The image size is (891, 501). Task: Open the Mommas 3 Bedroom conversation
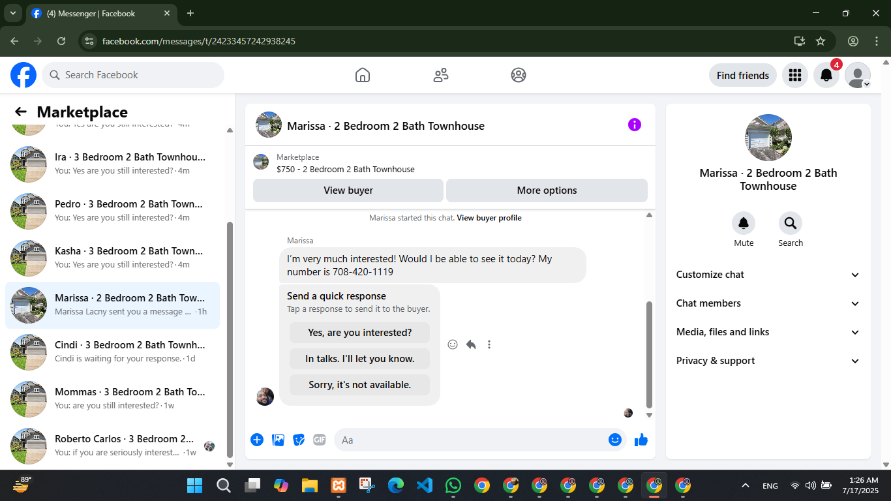tap(112, 399)
